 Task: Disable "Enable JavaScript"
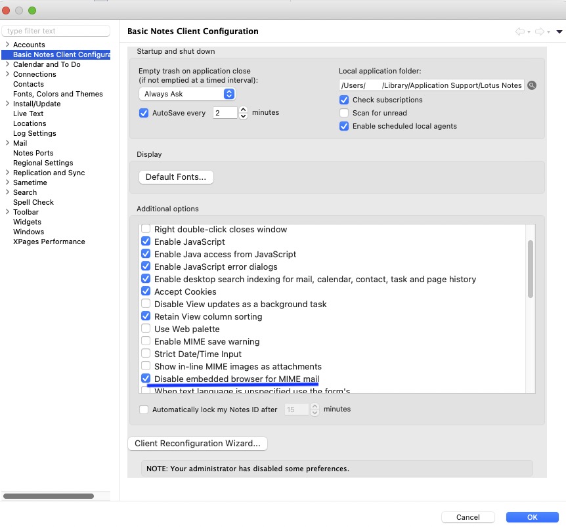[145, 242]
